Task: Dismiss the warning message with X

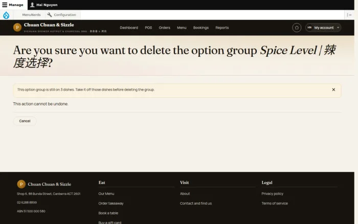Action: click(x=333, y=89)
